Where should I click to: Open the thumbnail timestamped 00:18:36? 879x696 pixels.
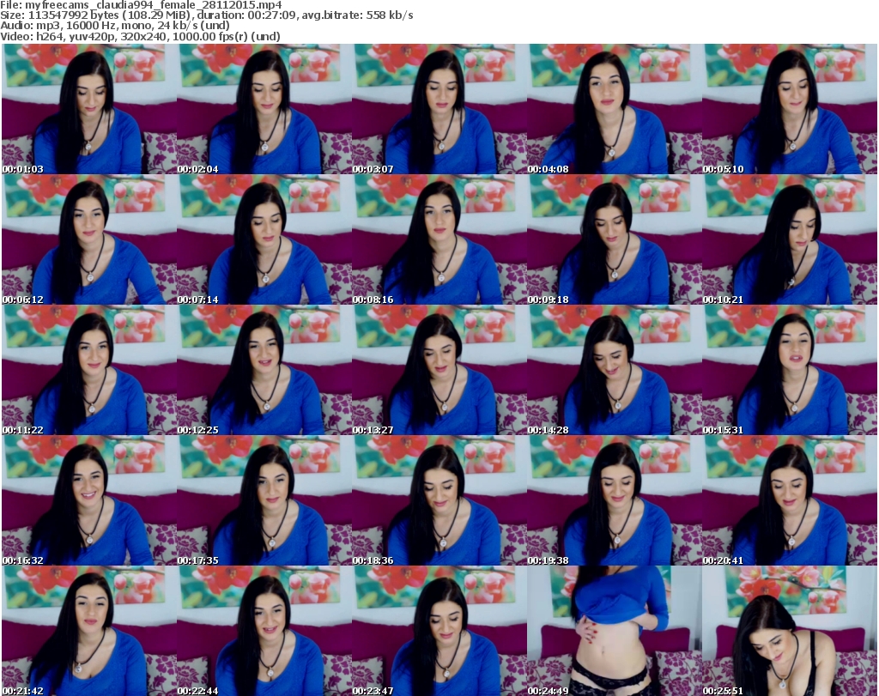439,500
